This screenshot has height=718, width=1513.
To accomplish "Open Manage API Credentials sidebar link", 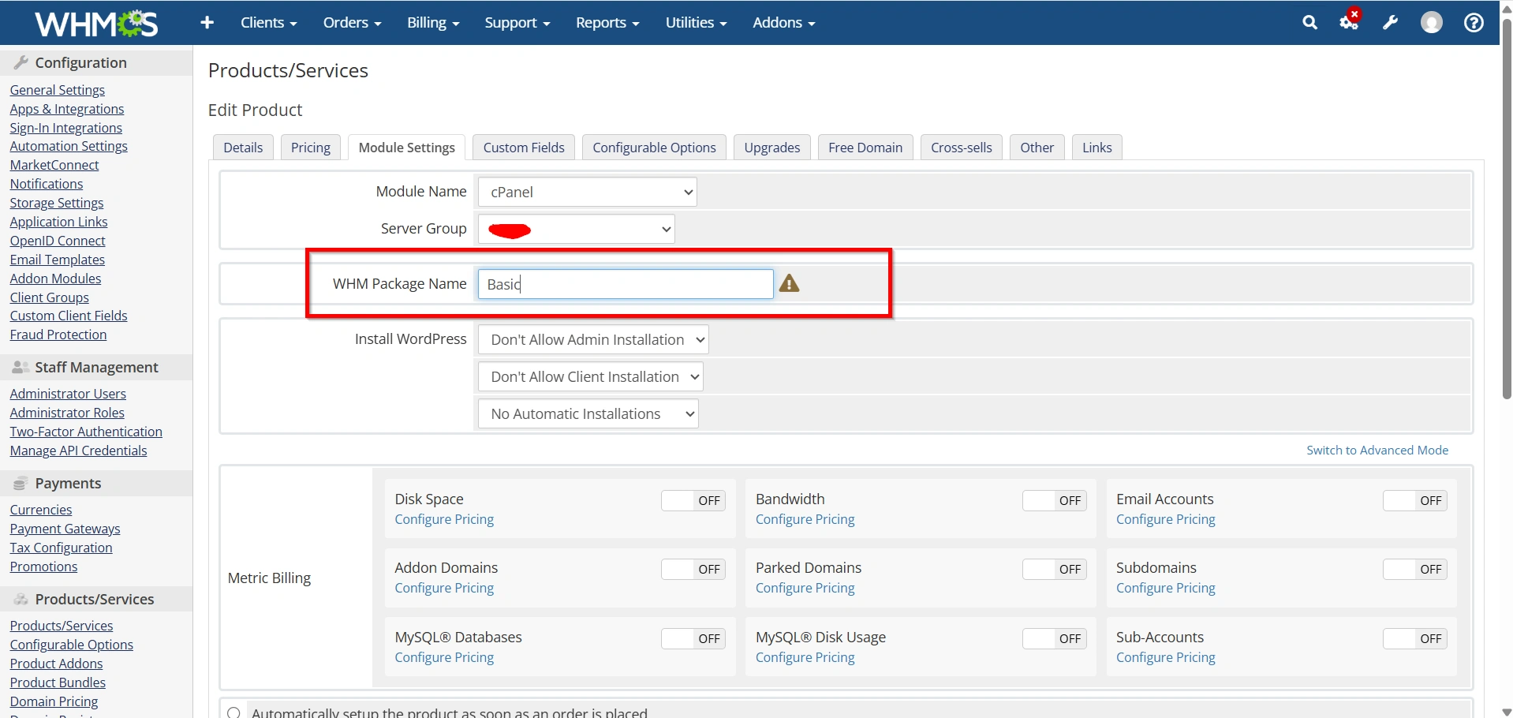I will click(78, 451).
